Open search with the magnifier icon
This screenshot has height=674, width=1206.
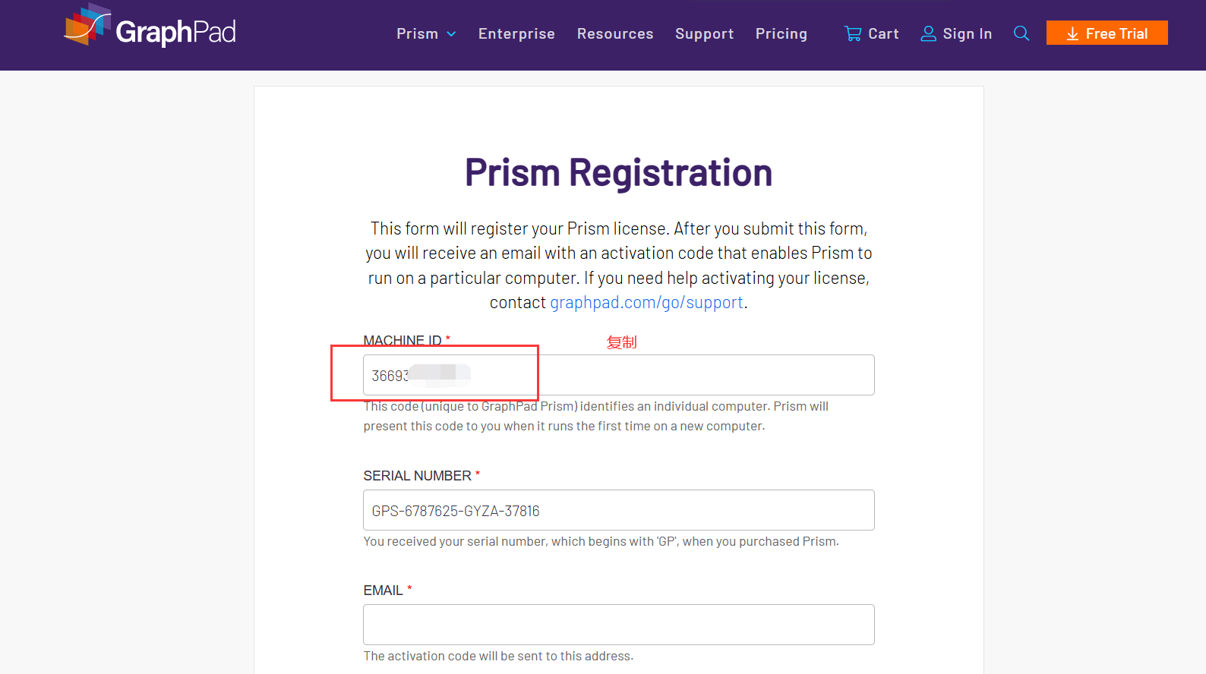1021,33
